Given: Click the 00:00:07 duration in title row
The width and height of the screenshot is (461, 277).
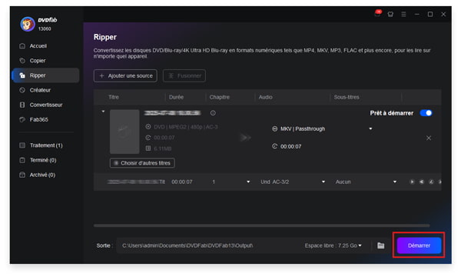Looking at the screenshot, I should click(x=182, y=182).
